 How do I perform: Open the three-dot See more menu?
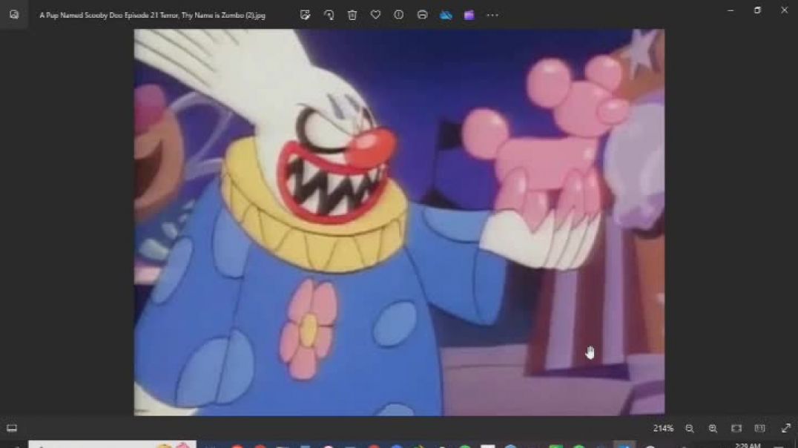pyautogui.click(x=492, y=16)
